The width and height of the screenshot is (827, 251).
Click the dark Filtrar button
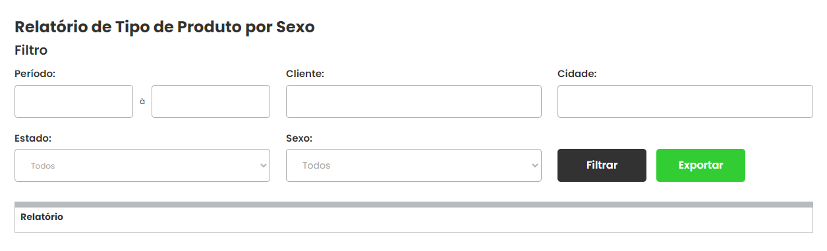602,165
